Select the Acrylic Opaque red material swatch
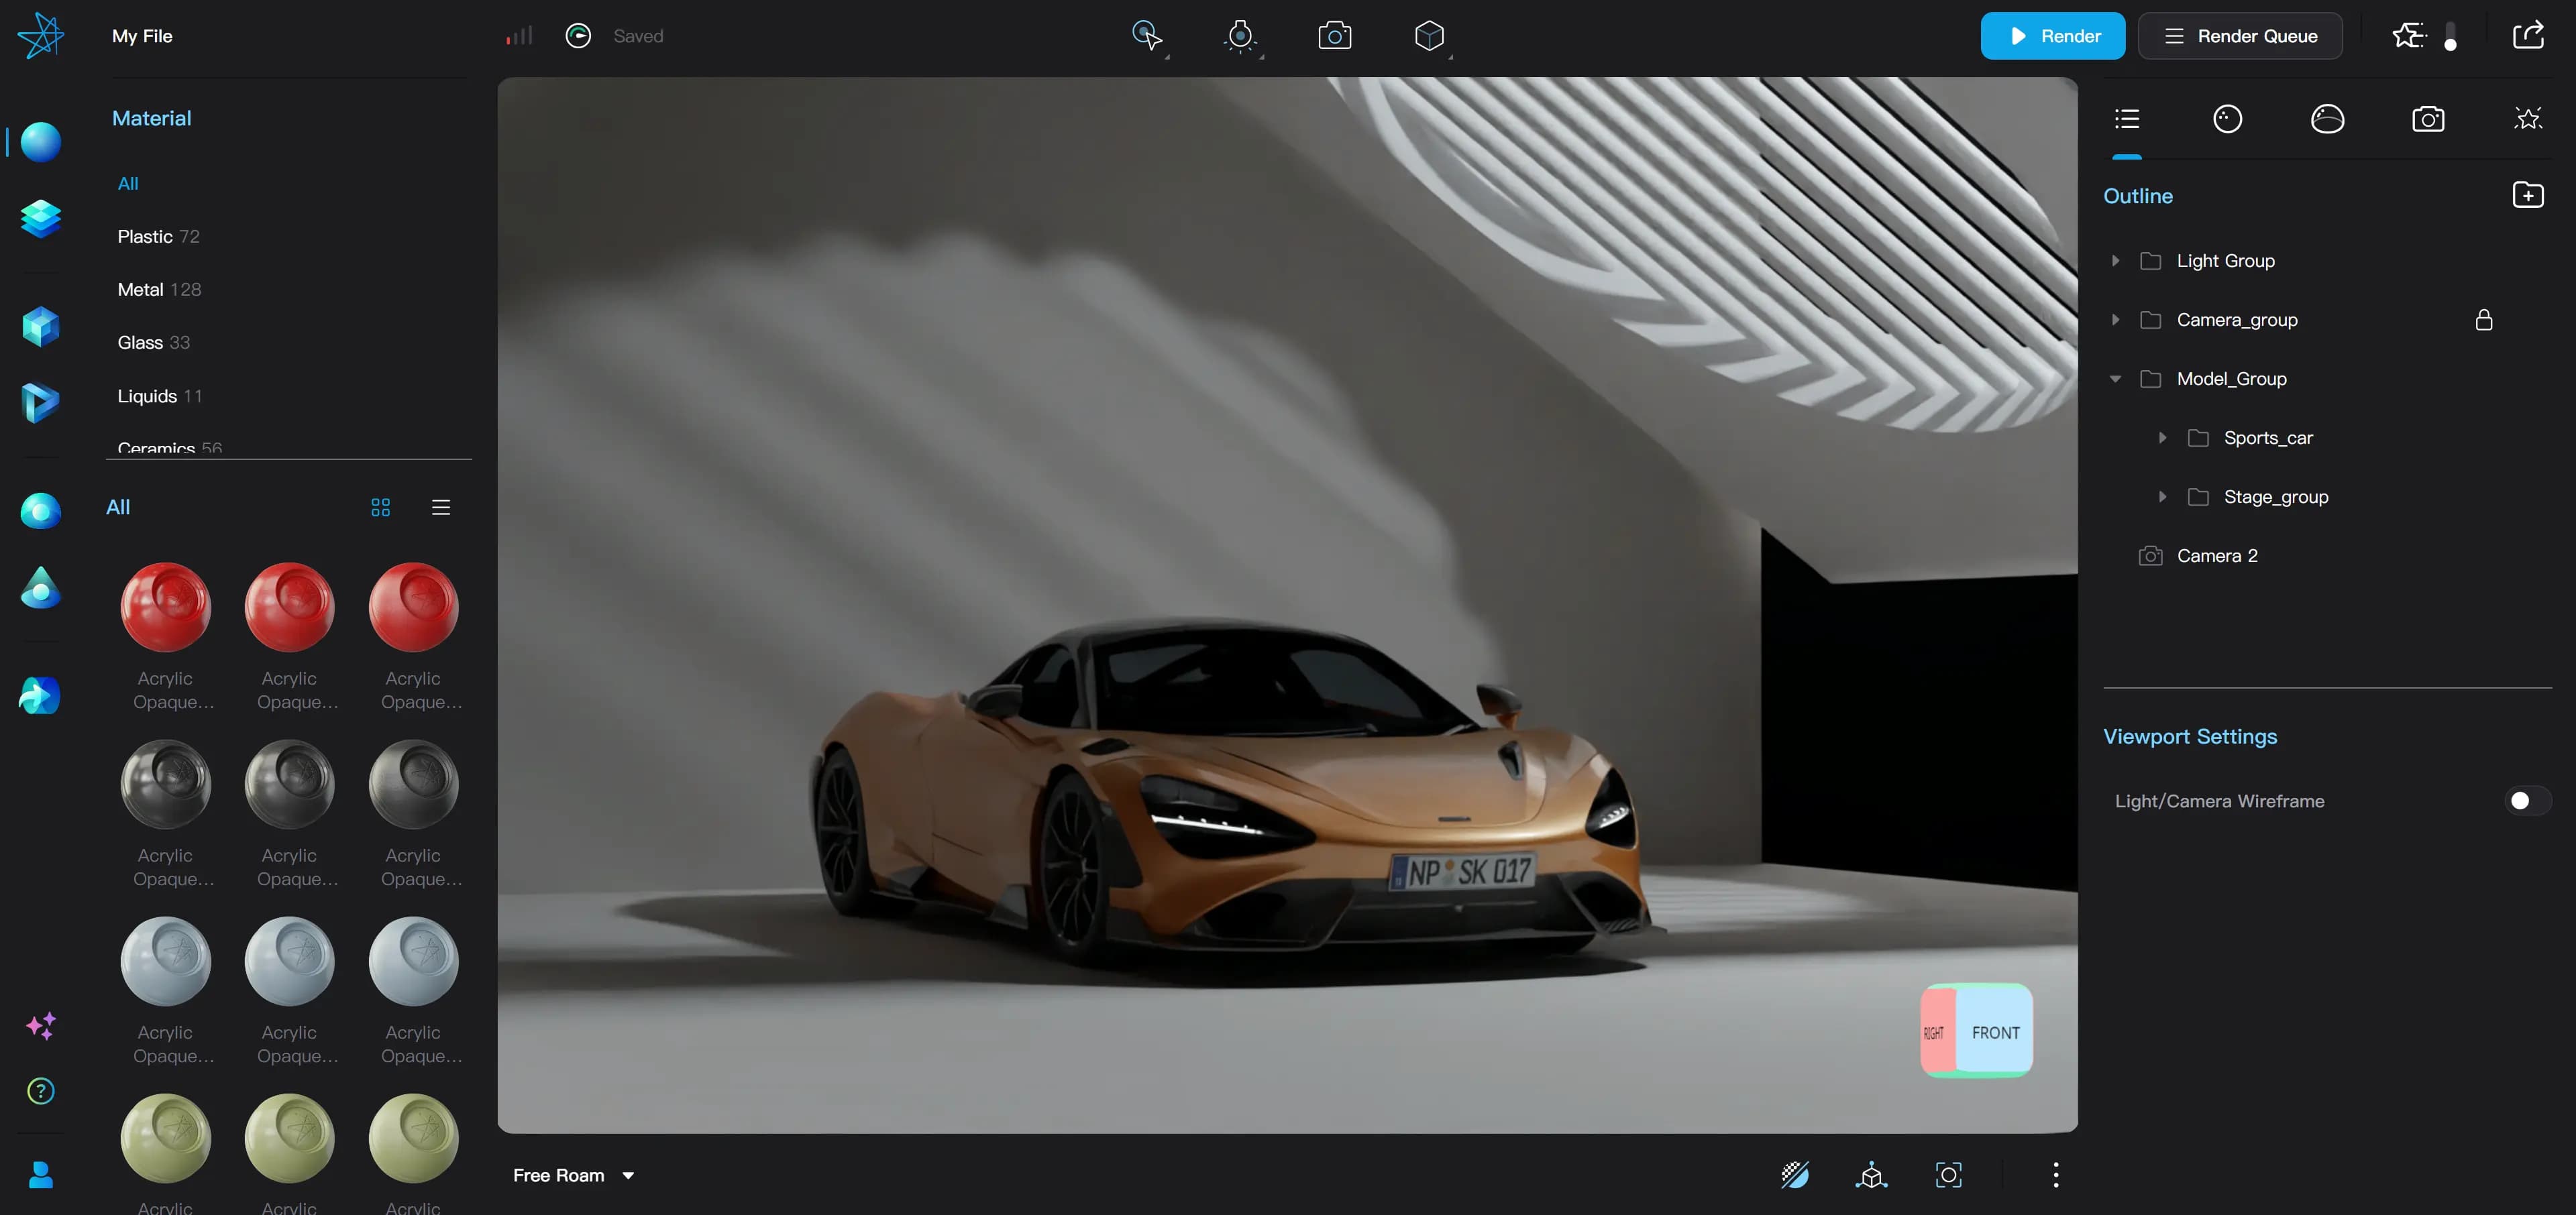Viewport: 2576px width, 1215px height. 164,607
